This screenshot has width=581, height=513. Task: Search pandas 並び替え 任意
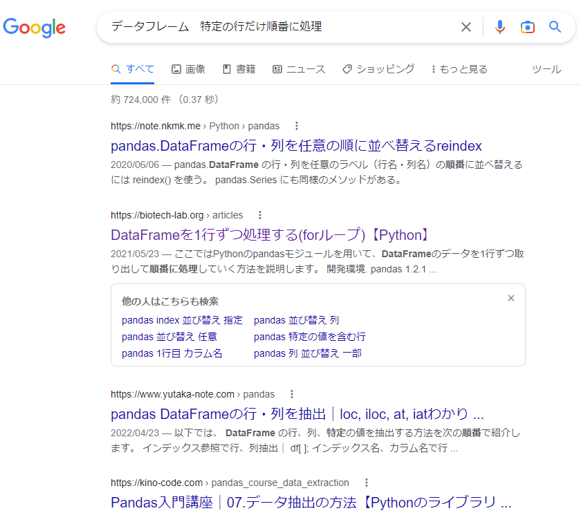click(169, 337)
